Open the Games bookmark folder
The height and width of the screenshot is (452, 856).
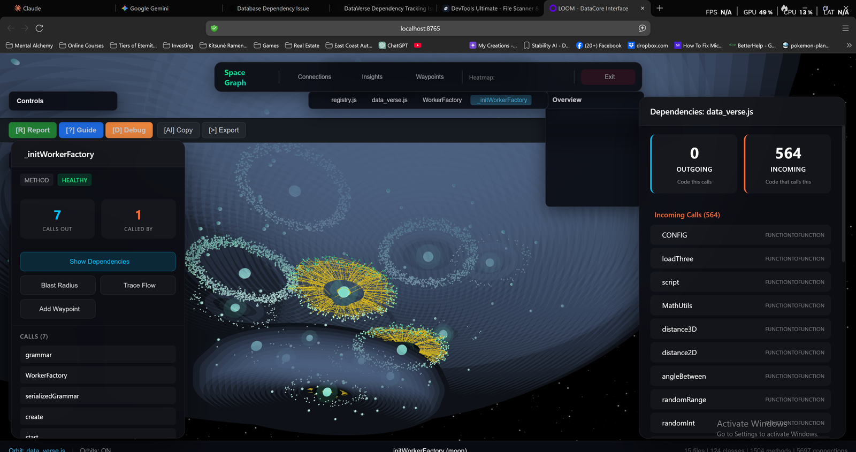click(x=266, y=45)
